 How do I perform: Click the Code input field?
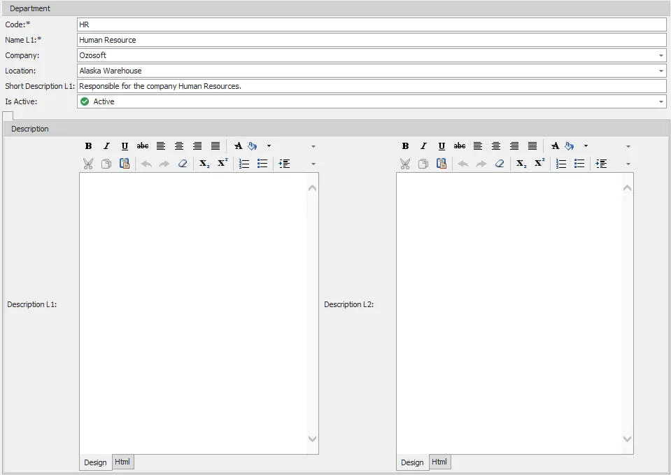(371, 24)
